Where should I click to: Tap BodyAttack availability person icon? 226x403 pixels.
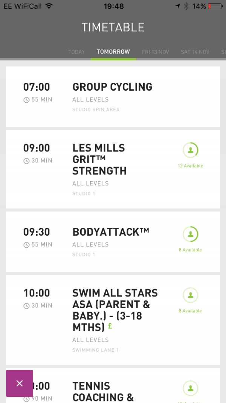[x=191, y=234]
